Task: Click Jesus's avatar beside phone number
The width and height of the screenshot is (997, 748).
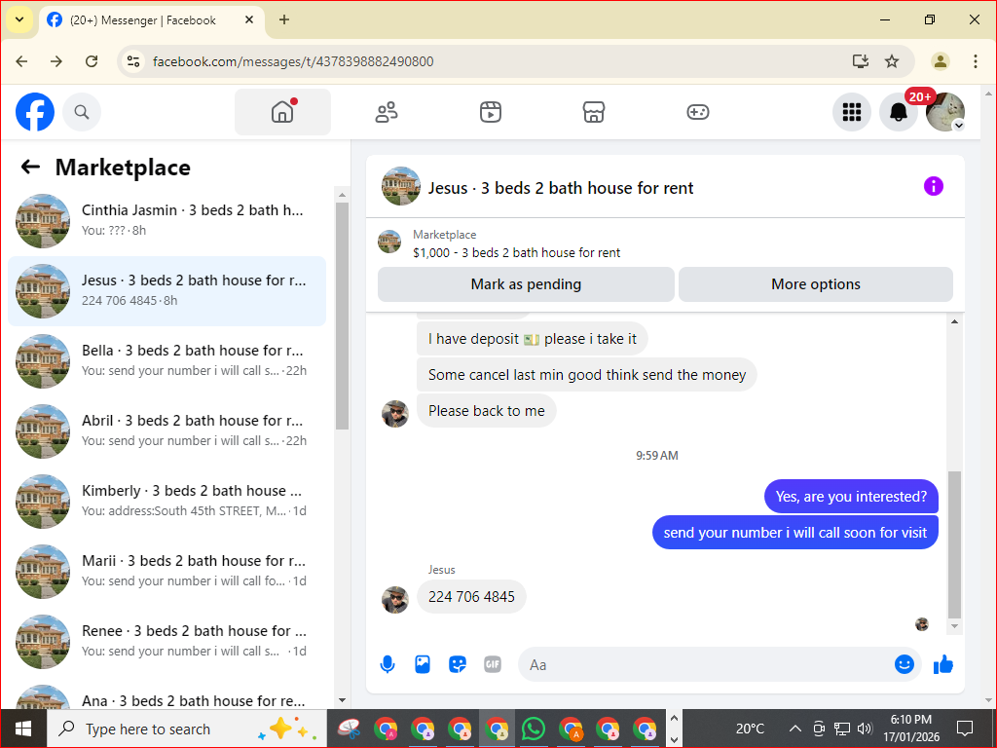Action: point(395,600)
